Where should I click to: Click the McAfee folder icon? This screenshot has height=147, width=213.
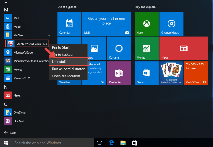tap(8, 35)
